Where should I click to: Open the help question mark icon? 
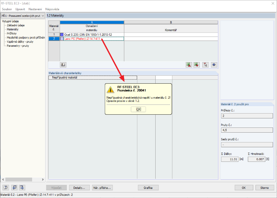click(6, 187)
